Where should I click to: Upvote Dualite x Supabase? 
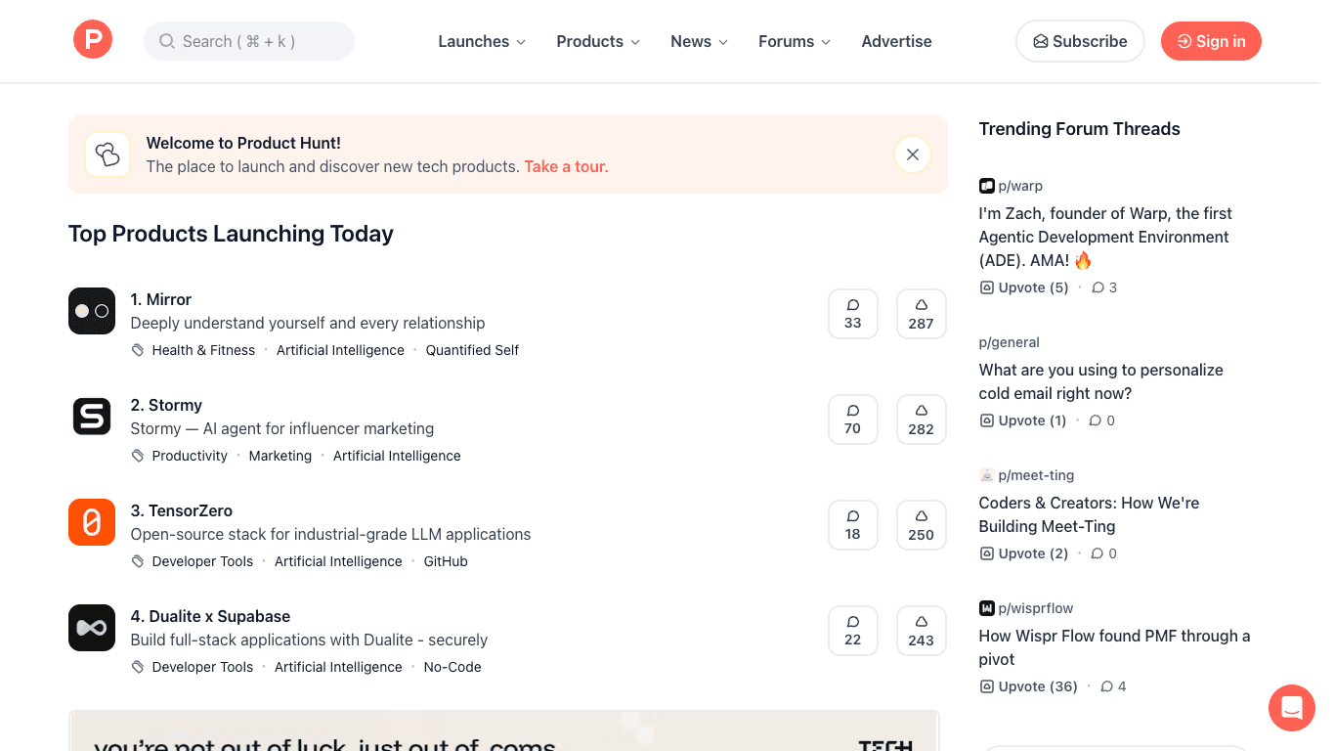coord(921,630)
